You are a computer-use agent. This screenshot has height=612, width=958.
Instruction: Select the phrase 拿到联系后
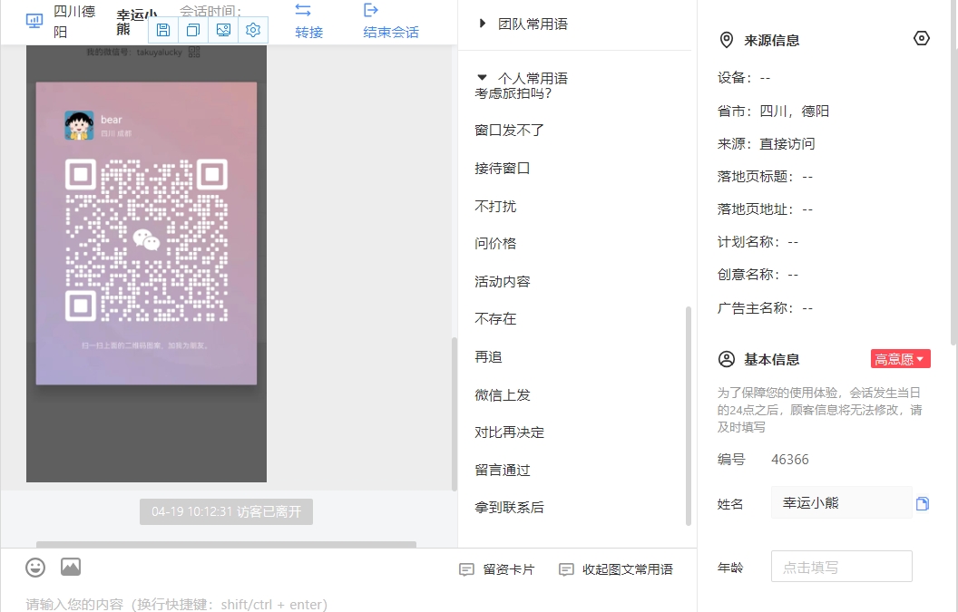[510, 508]
